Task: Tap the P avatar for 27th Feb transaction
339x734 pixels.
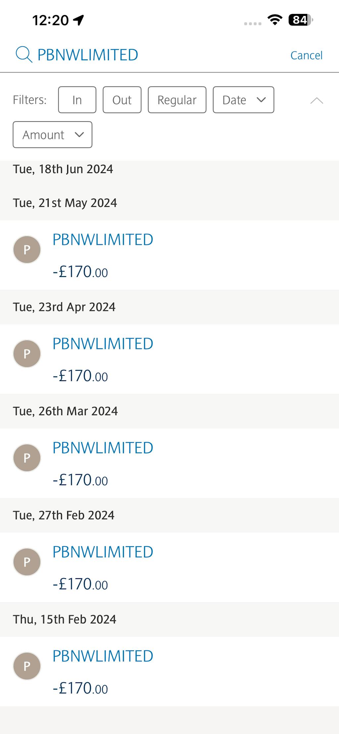Action: pos(27,562)
